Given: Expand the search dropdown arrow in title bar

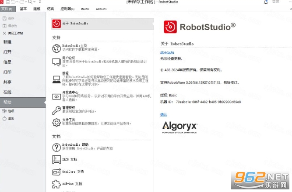Looking at the screenshot, I should pyautogui.click(x=34, y=2).
